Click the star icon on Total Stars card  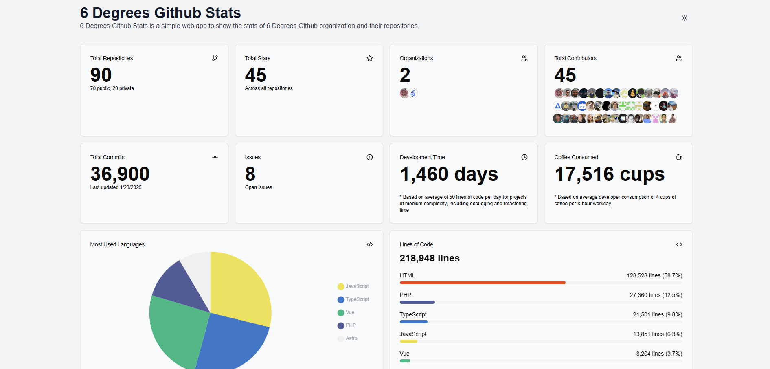coord(370,58)
